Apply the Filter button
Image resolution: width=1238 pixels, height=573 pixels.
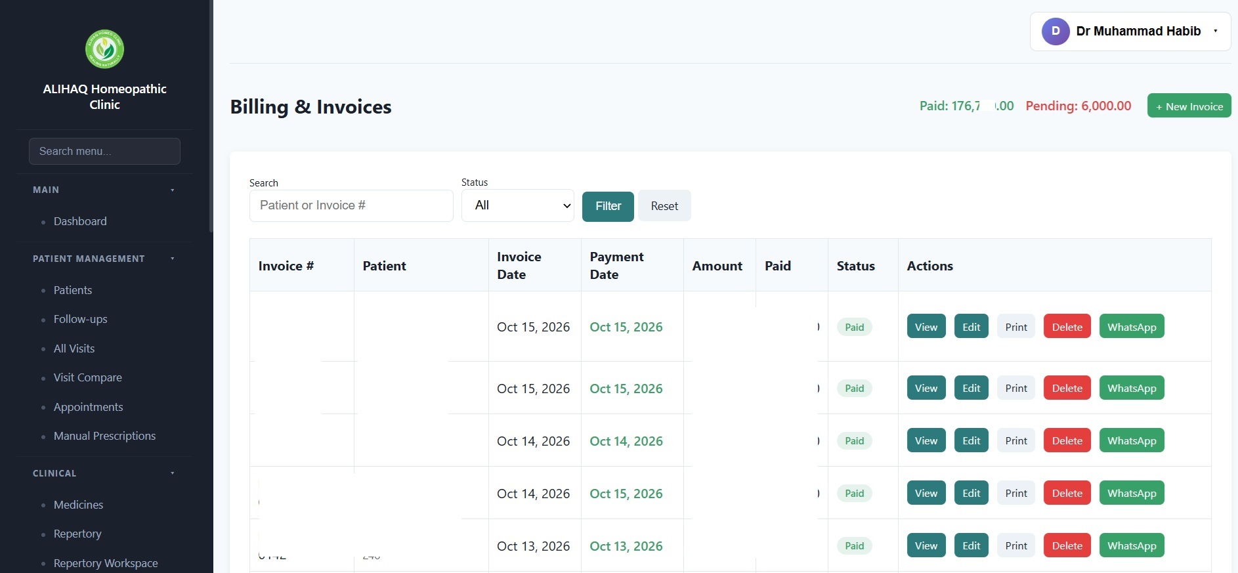pos(608,206)
